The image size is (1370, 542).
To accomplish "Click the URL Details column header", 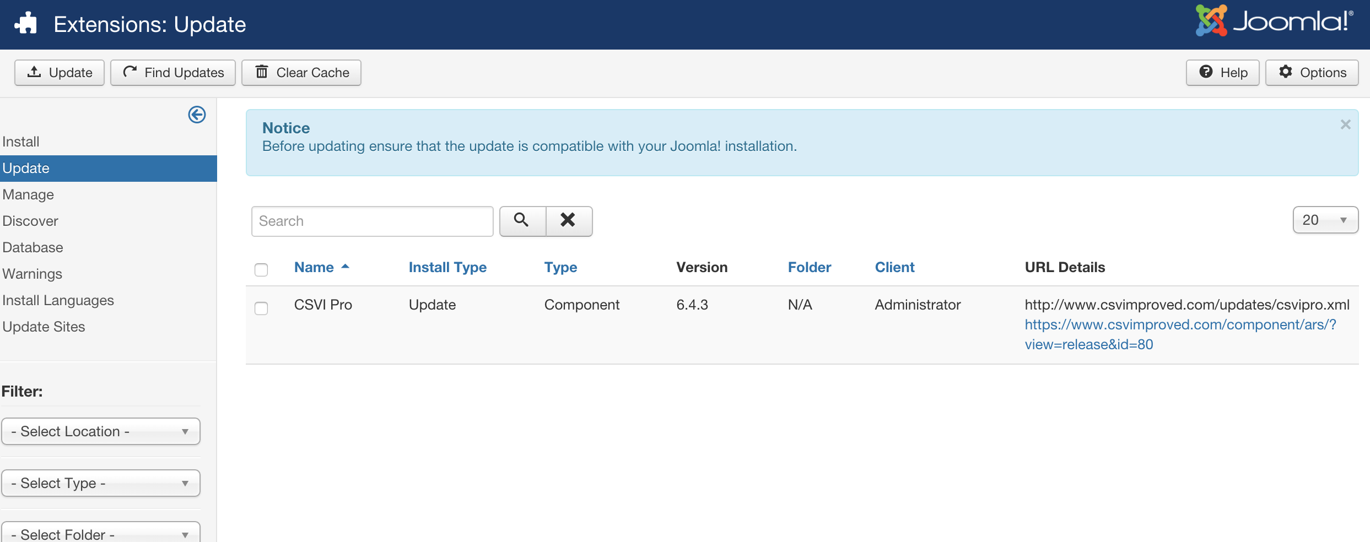I will [x=1065, y=267].
